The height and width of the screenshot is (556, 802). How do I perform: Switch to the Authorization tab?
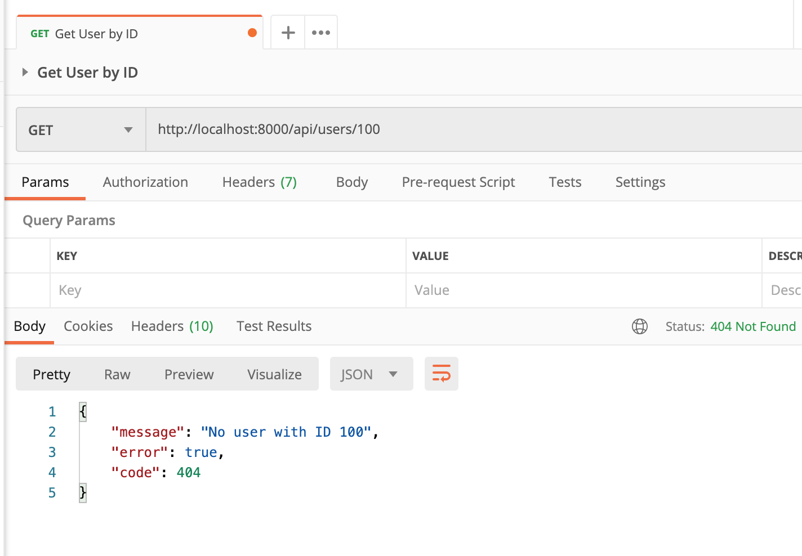tap(145, 182)
